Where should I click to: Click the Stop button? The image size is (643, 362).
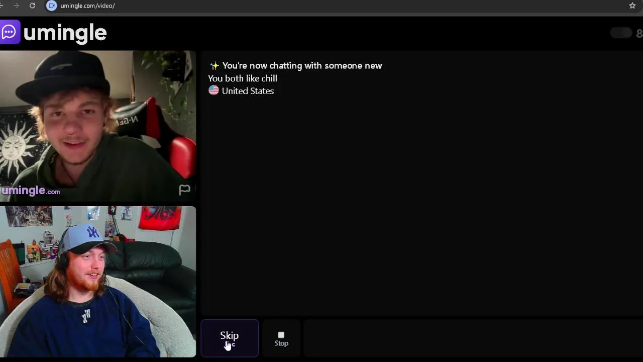pyautogui.click(x=281, y=339)
